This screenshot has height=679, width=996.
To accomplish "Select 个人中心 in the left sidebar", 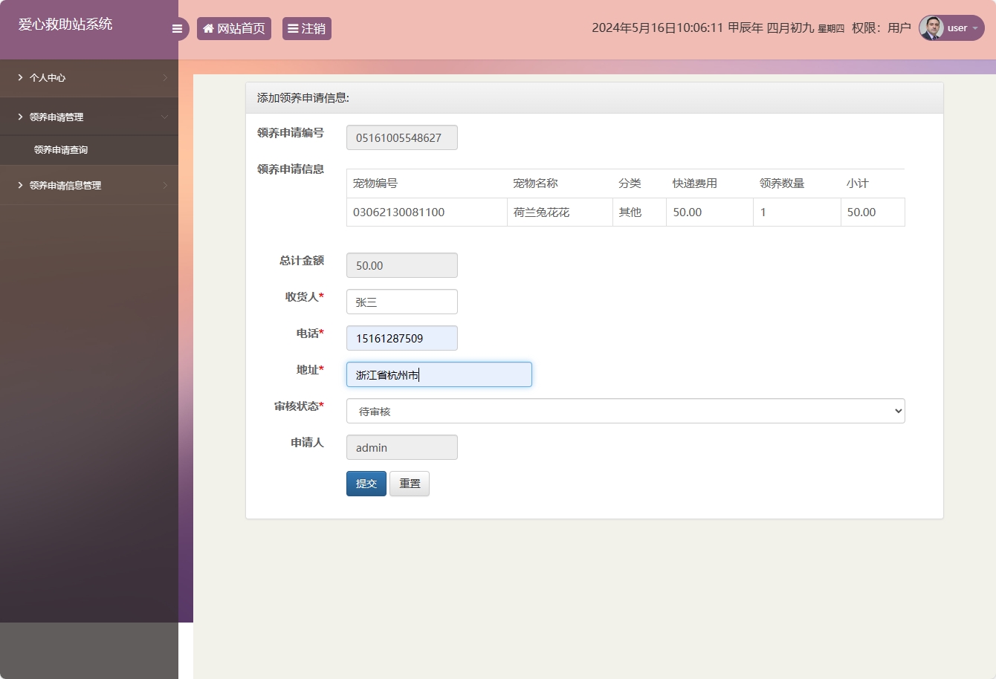I will [x=89, y=77].
